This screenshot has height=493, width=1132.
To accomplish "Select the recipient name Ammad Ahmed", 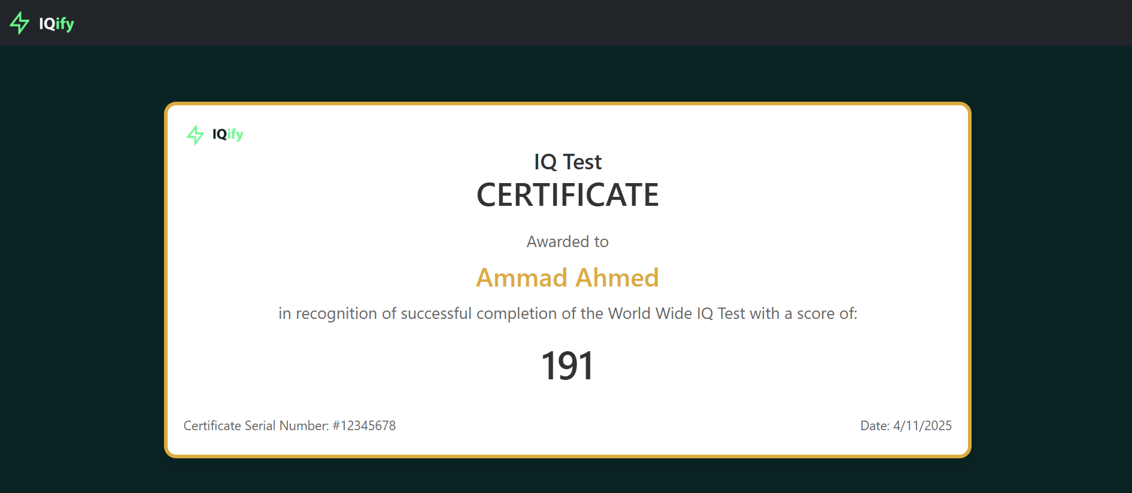I will (567, 278).
